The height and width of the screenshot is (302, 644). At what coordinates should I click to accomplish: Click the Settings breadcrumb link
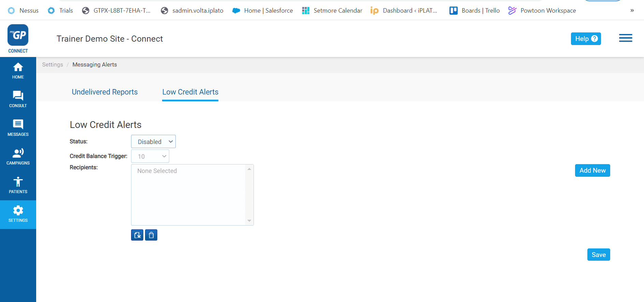[53, 65]
